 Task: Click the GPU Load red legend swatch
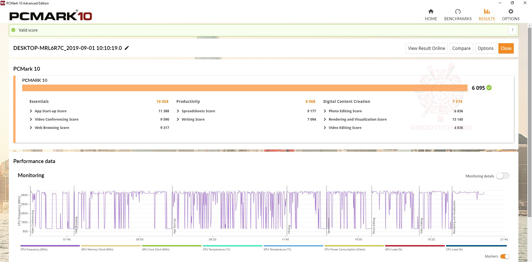pos(415,246)
